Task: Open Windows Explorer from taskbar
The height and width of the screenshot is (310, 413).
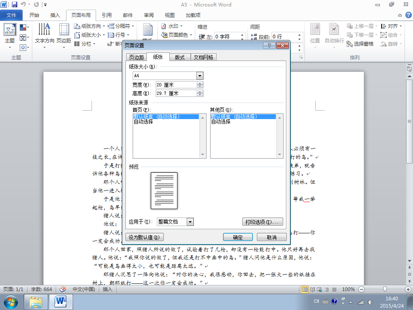Action: (36, 302)
